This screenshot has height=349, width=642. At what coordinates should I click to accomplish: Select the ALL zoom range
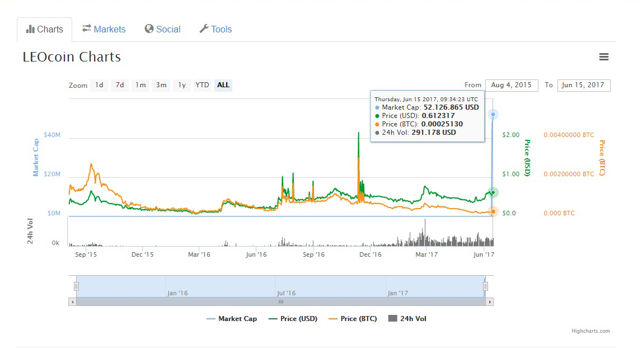coord(223,85)
